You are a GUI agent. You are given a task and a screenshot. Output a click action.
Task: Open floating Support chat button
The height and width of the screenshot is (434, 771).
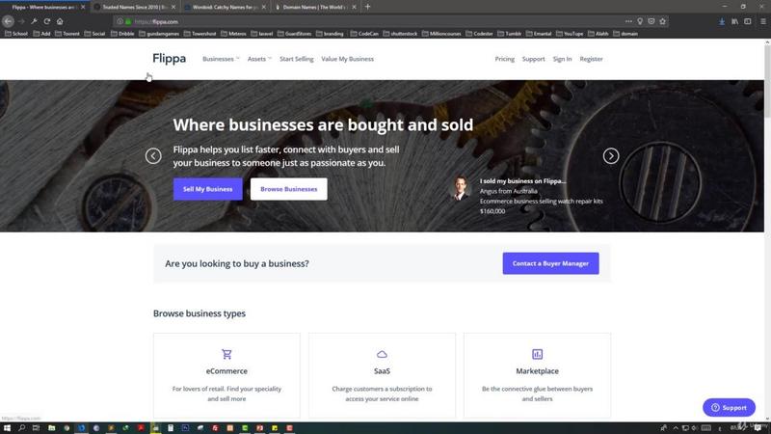(729, 407)
